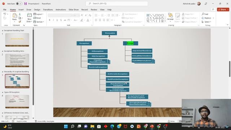
Task: Toggle Align Left paragraph
Action: tap(96, 20)
